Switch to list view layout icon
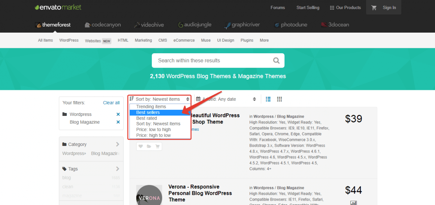The height and width of the screenshot is (205, 435). tap(268, 99)
